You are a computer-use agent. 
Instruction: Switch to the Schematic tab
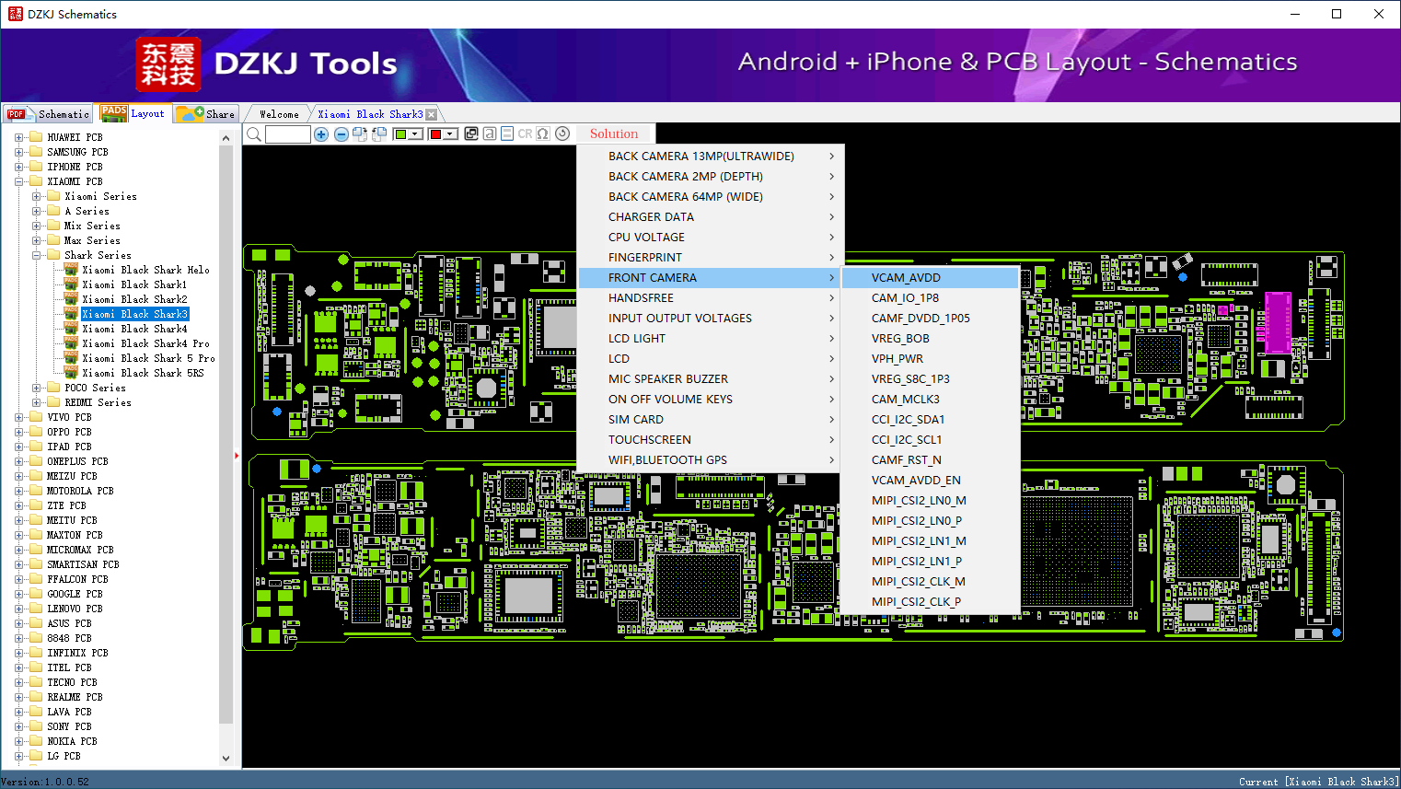pos(48,114)
